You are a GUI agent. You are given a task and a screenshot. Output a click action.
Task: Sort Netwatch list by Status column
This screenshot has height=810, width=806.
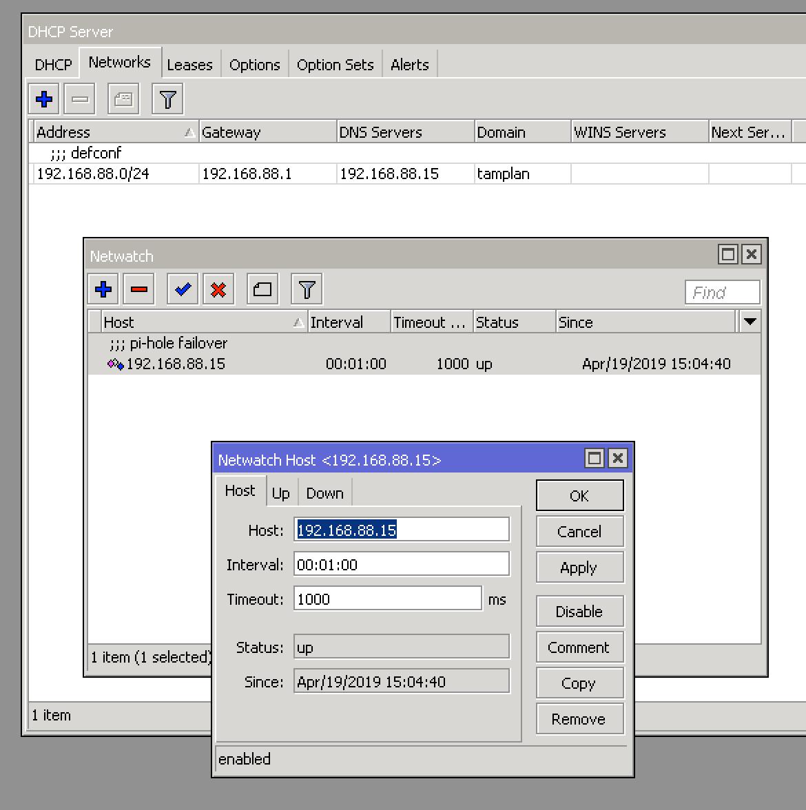tap(515, 322)
